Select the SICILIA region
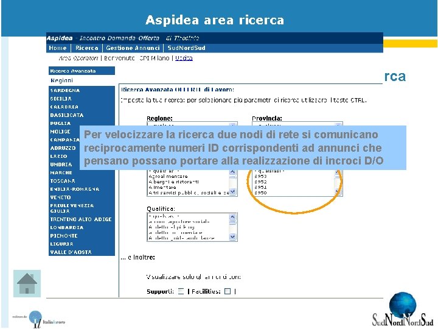Screen dimensions: 438x329 [61, 99]
